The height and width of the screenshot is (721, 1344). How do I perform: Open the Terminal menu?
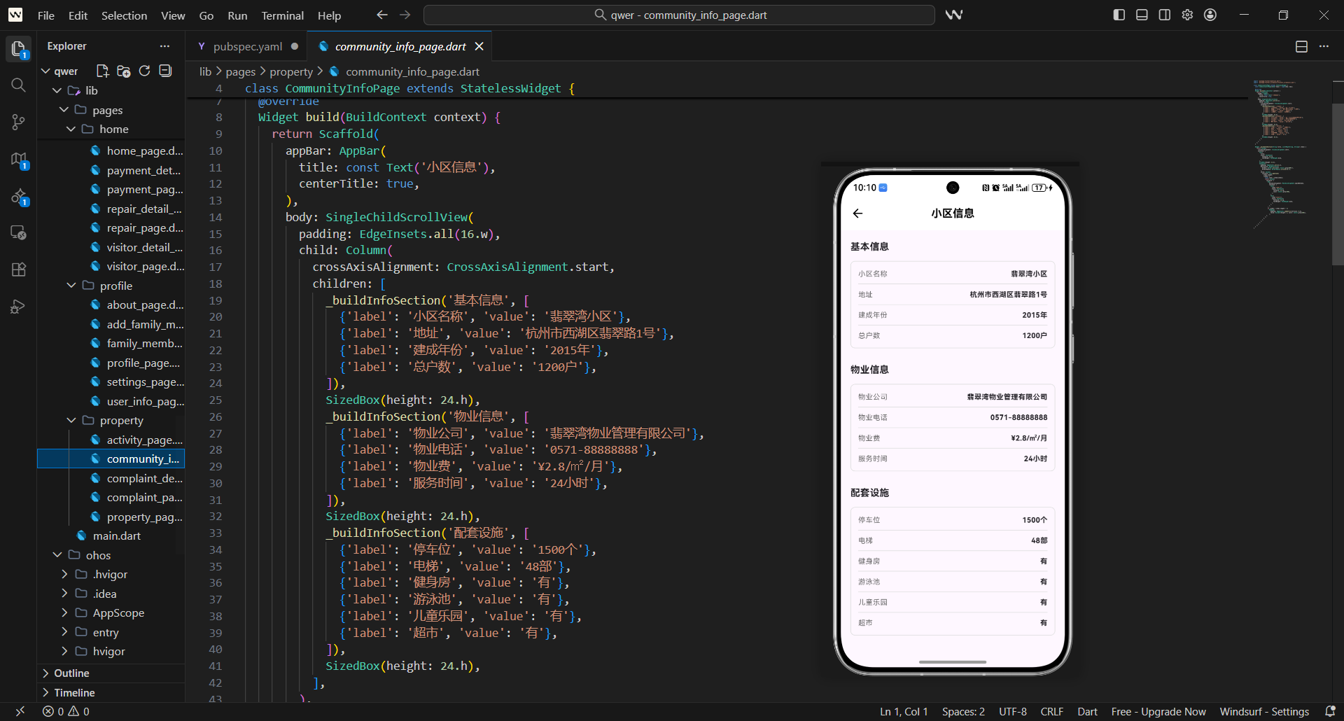[282, 15]
